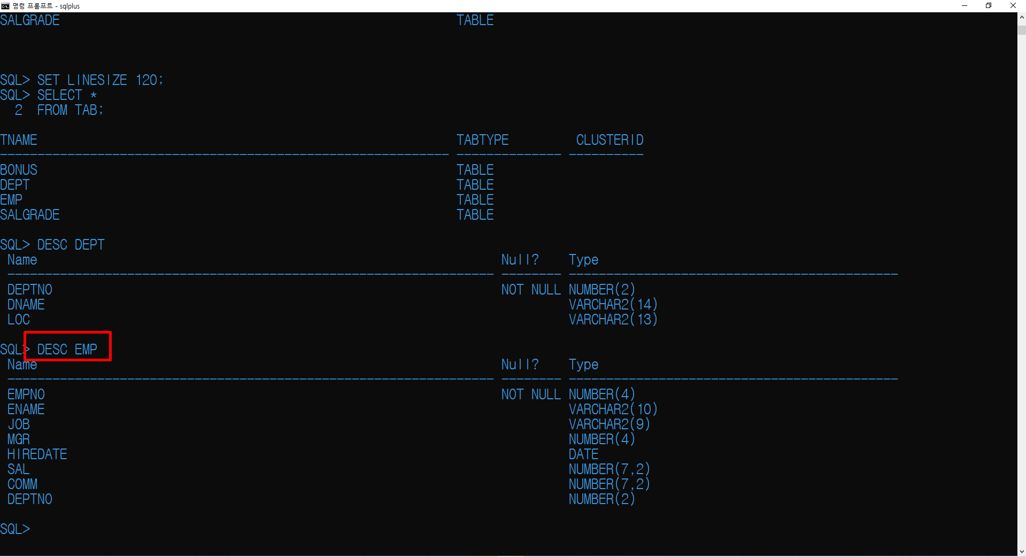Click the DEPT table name in TAB listing
This screenshot has height=557, width=1026.
coord(15,185)
